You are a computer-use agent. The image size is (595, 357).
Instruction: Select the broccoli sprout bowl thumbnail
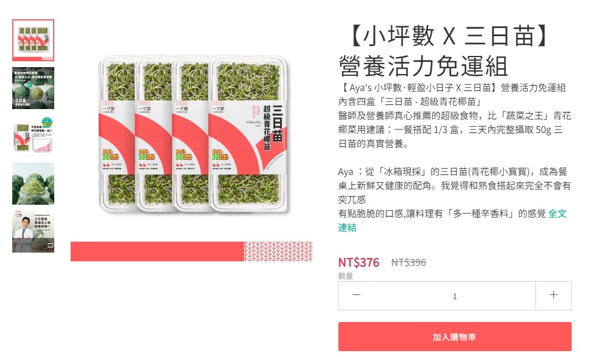(33, 184)
